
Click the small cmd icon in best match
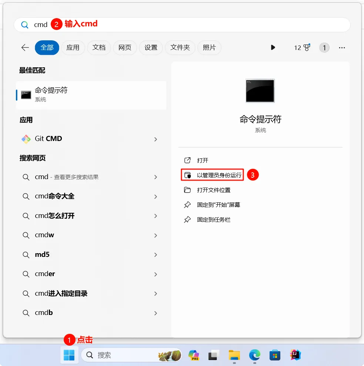26,95
